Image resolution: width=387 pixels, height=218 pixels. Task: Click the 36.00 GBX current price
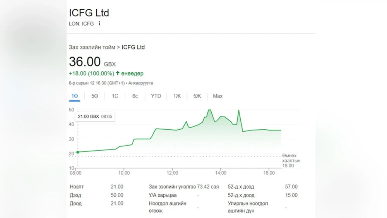tap(92, 62)
